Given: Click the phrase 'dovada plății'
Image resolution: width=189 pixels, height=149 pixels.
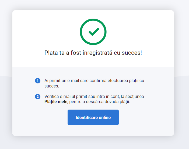Looking at the screenshot, I should click(117, 102).
